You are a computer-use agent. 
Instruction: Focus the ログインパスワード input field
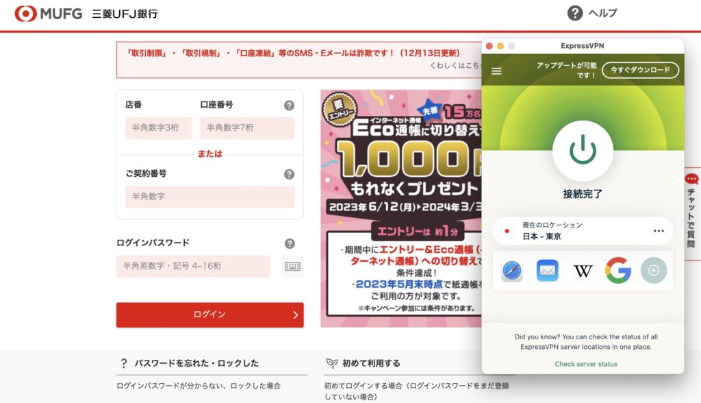pyautogui.click(x=193, y=267)
